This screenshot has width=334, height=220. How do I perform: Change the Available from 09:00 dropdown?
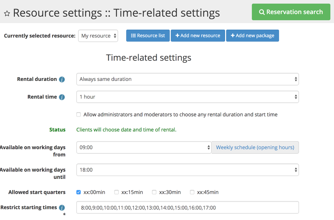[x=144, y=147]
